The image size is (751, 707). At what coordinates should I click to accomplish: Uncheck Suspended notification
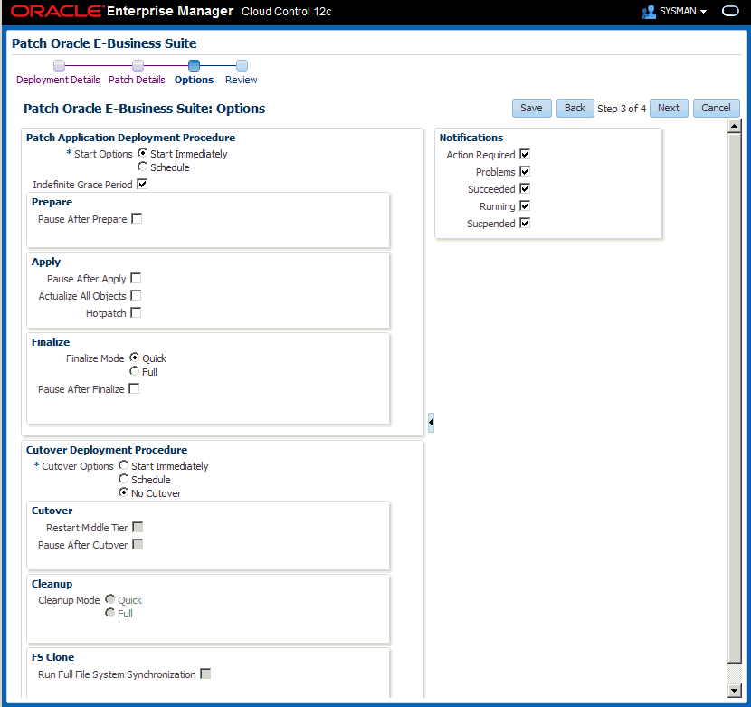pos(525,224)
